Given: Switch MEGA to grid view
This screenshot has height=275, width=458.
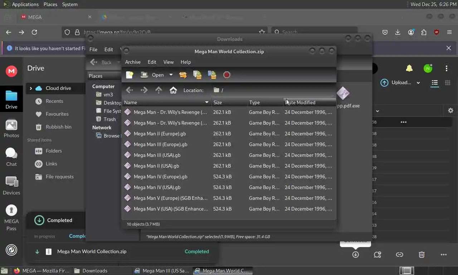Looking at the screenshot, I should coord(447,83).
